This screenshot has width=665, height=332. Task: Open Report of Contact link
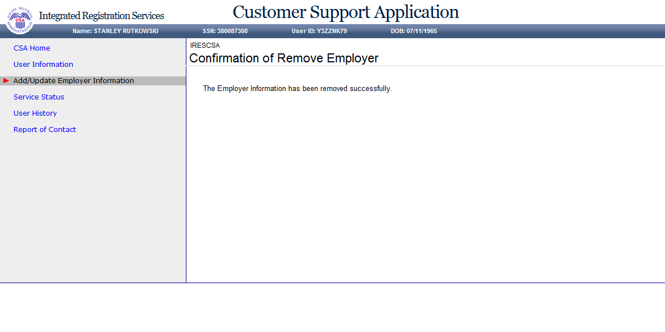pyautogui.click(x=44, y=129)
